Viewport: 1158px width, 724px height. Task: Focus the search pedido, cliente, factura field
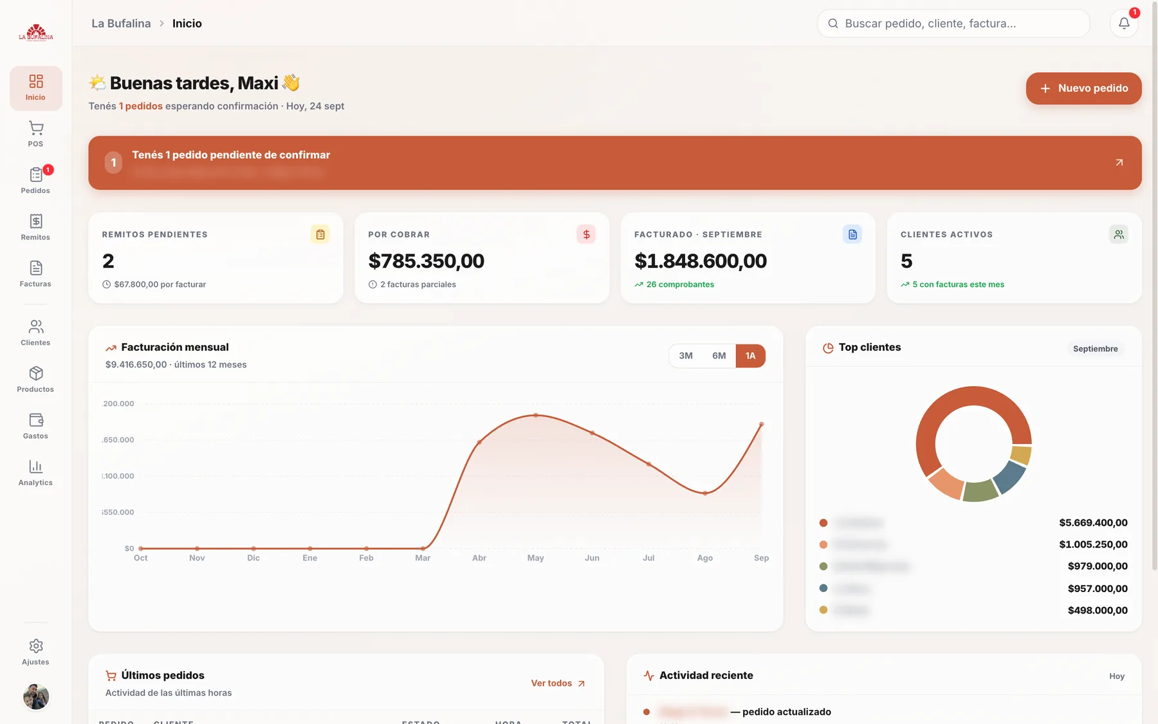(953, 23)
